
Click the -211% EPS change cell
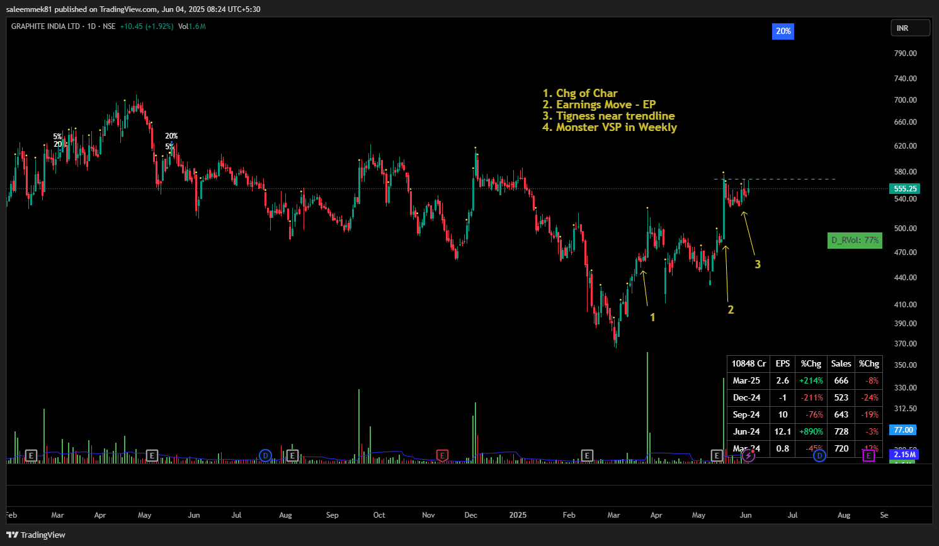click(x=812, y=397)
